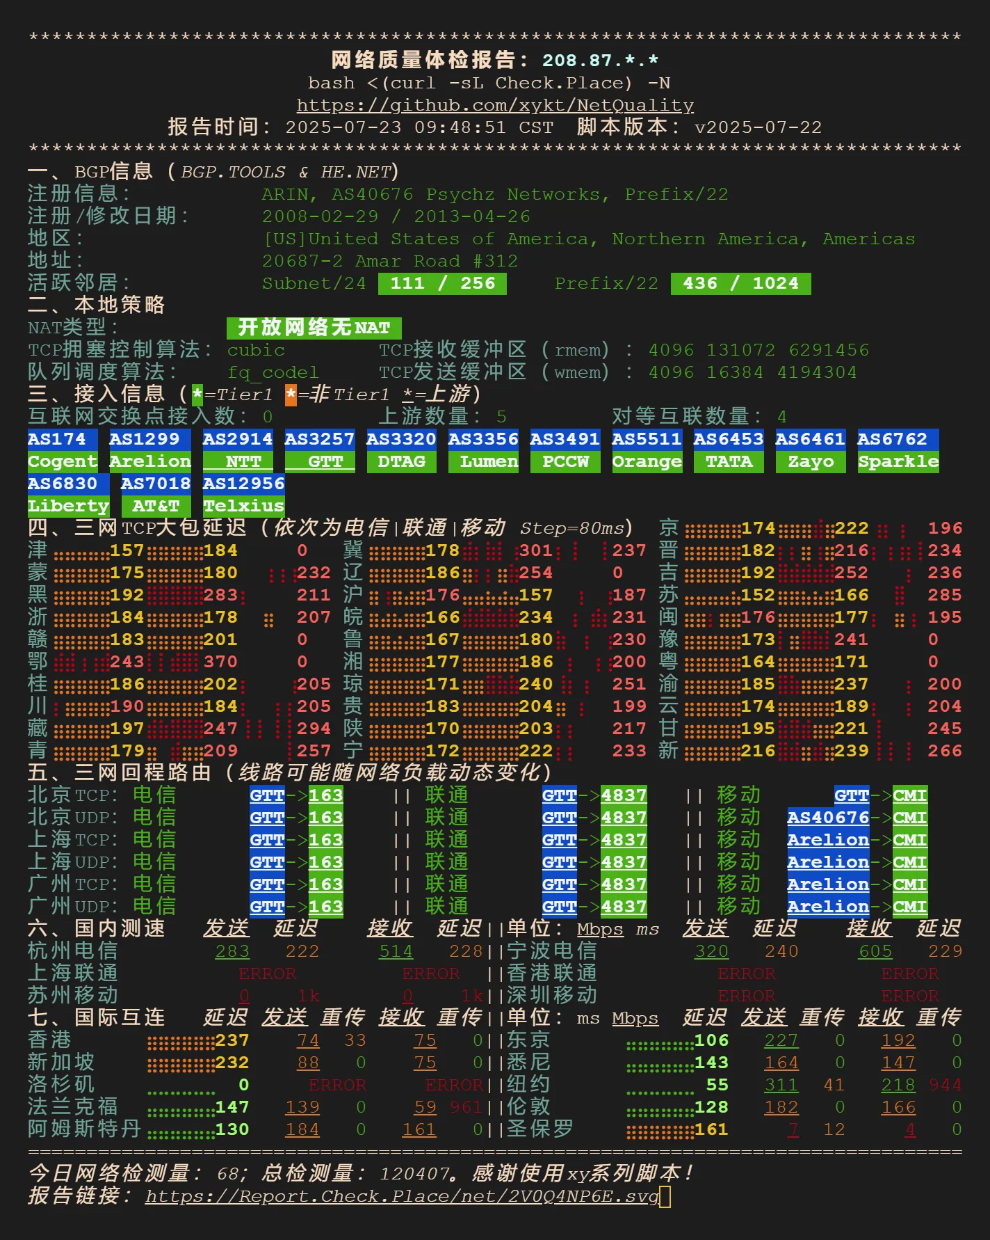Click the terminal cursor after the report link
990x1240 pixels.
coord(665,1196)
